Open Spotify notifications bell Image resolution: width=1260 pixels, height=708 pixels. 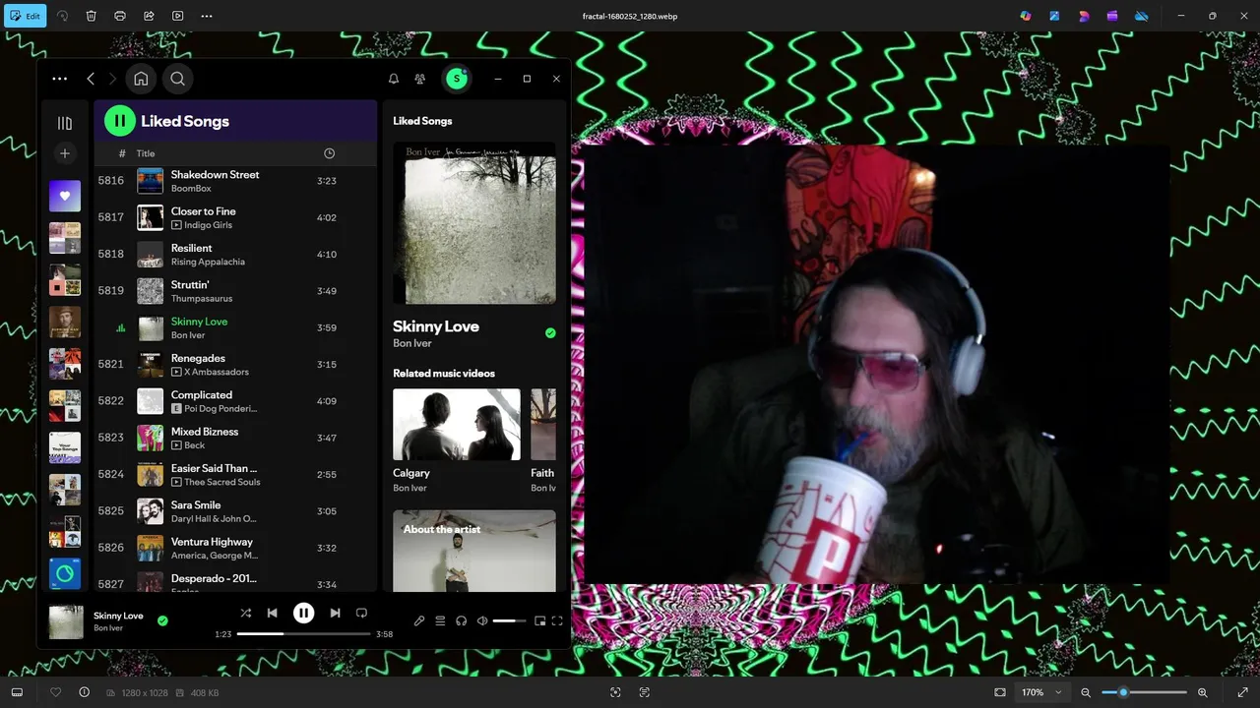pyautogui.click(x=394, y=79)
